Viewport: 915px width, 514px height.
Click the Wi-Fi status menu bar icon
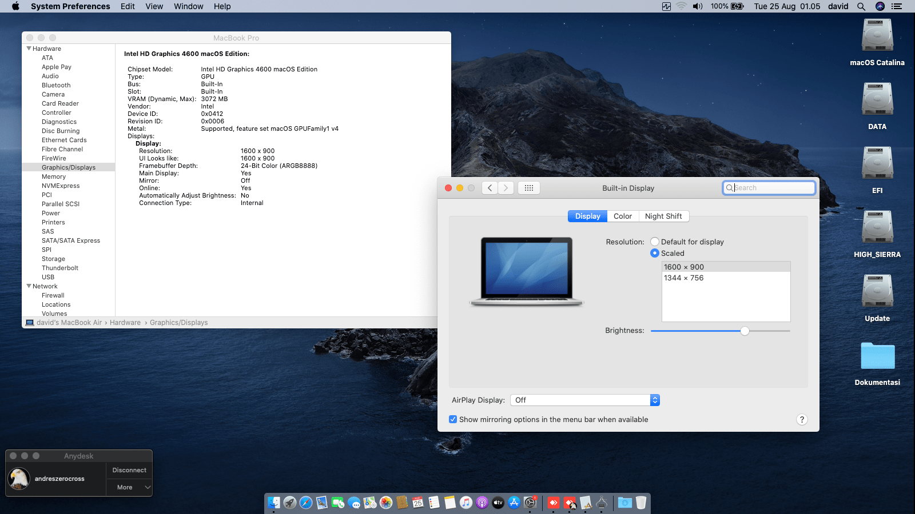pos(681,6)
